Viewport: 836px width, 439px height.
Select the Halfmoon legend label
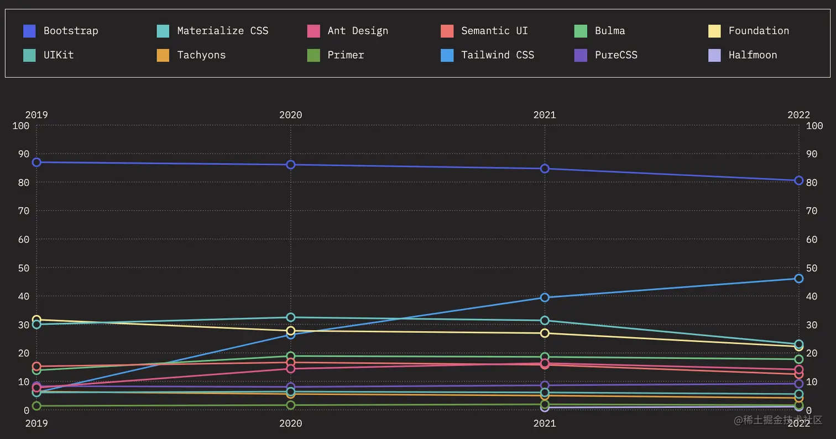(753, 55)
